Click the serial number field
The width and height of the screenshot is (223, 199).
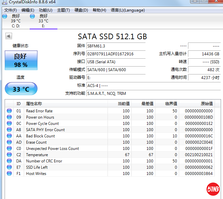click(x=115, y=54)
